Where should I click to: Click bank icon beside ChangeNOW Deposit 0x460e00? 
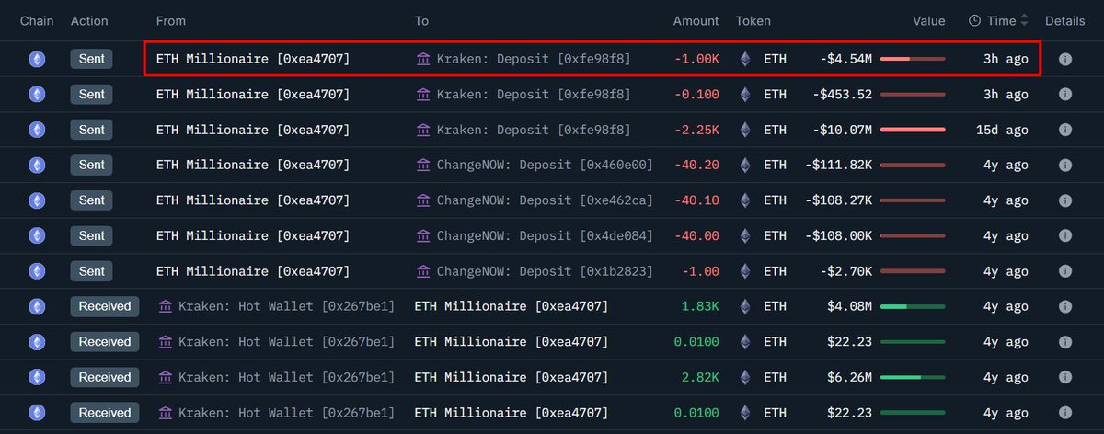click(x=423, y=166)
